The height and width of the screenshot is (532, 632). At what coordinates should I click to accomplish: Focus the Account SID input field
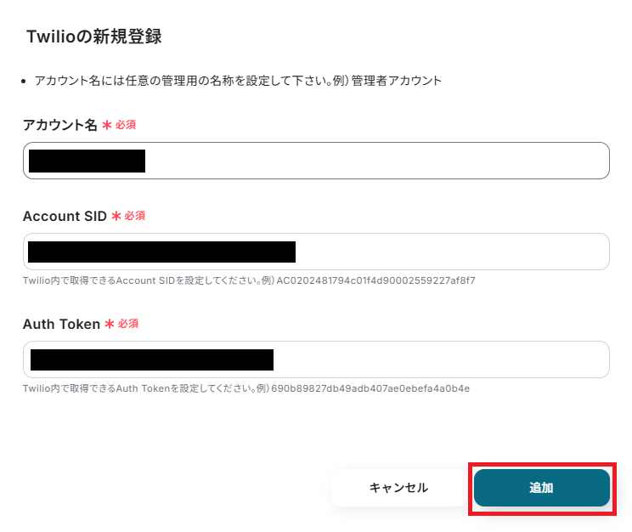[x=316, y=252]
